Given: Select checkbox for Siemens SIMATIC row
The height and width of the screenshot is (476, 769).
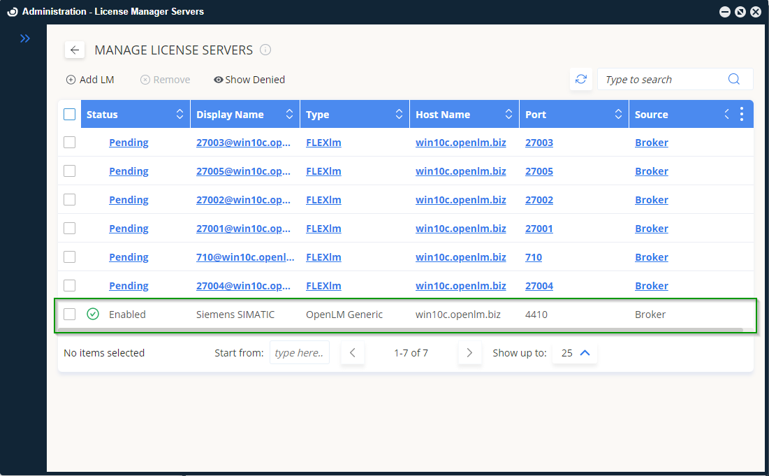Looking at the screenshot, I should pyautogui.click(x=70, y=315).
